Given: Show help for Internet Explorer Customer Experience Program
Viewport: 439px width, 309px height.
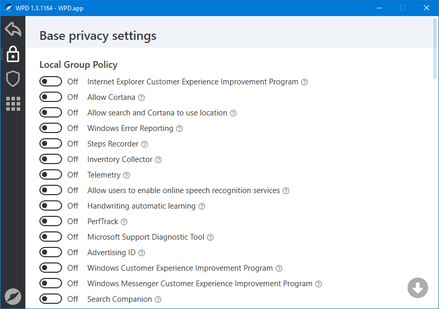Looking at the screenshot, I should (304, 82).
